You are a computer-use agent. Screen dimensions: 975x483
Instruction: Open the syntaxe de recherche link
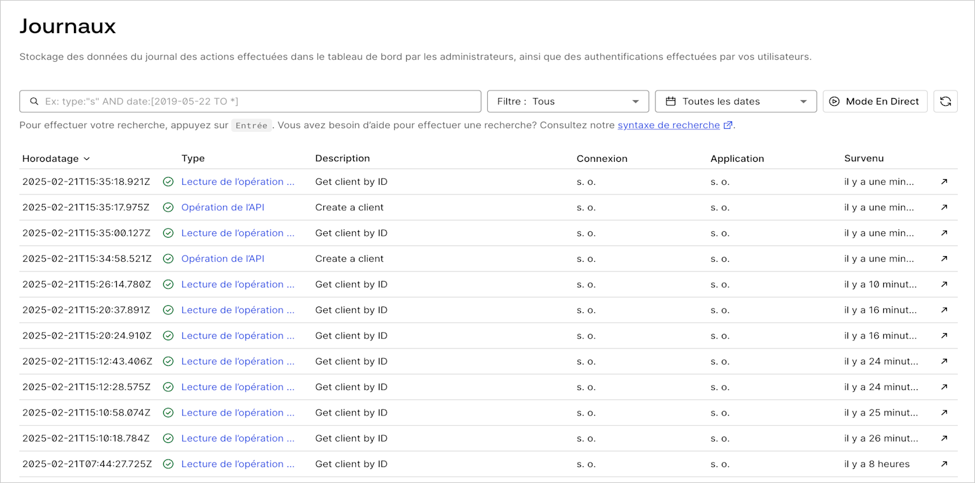(x=669, y=126)
